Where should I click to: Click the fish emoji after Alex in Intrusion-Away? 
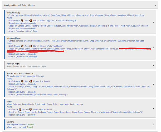(x=30, y=21)
